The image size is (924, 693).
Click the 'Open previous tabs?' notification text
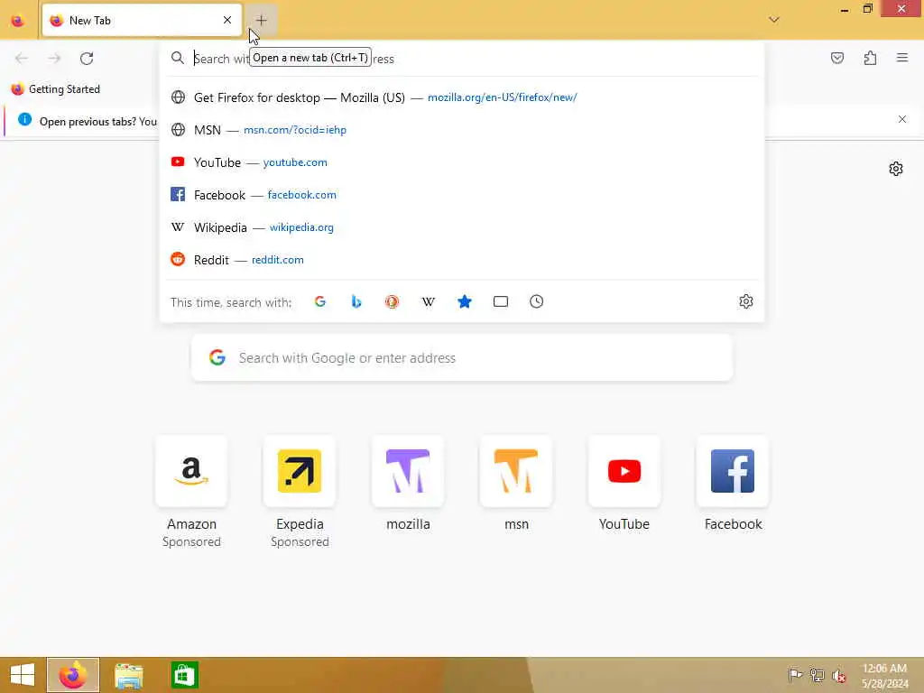click(x=88, y=122)
